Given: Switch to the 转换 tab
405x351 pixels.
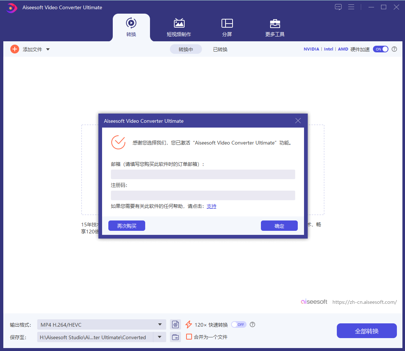Looking at the screenshot, I should tap(131, 27).
